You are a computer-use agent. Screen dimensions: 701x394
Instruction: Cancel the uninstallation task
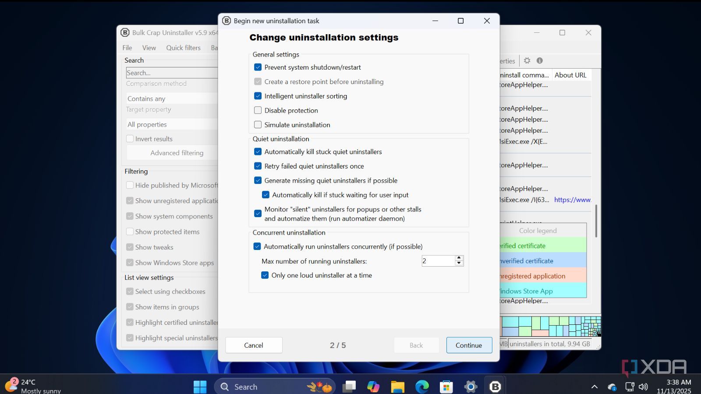(x=254, y=345)
